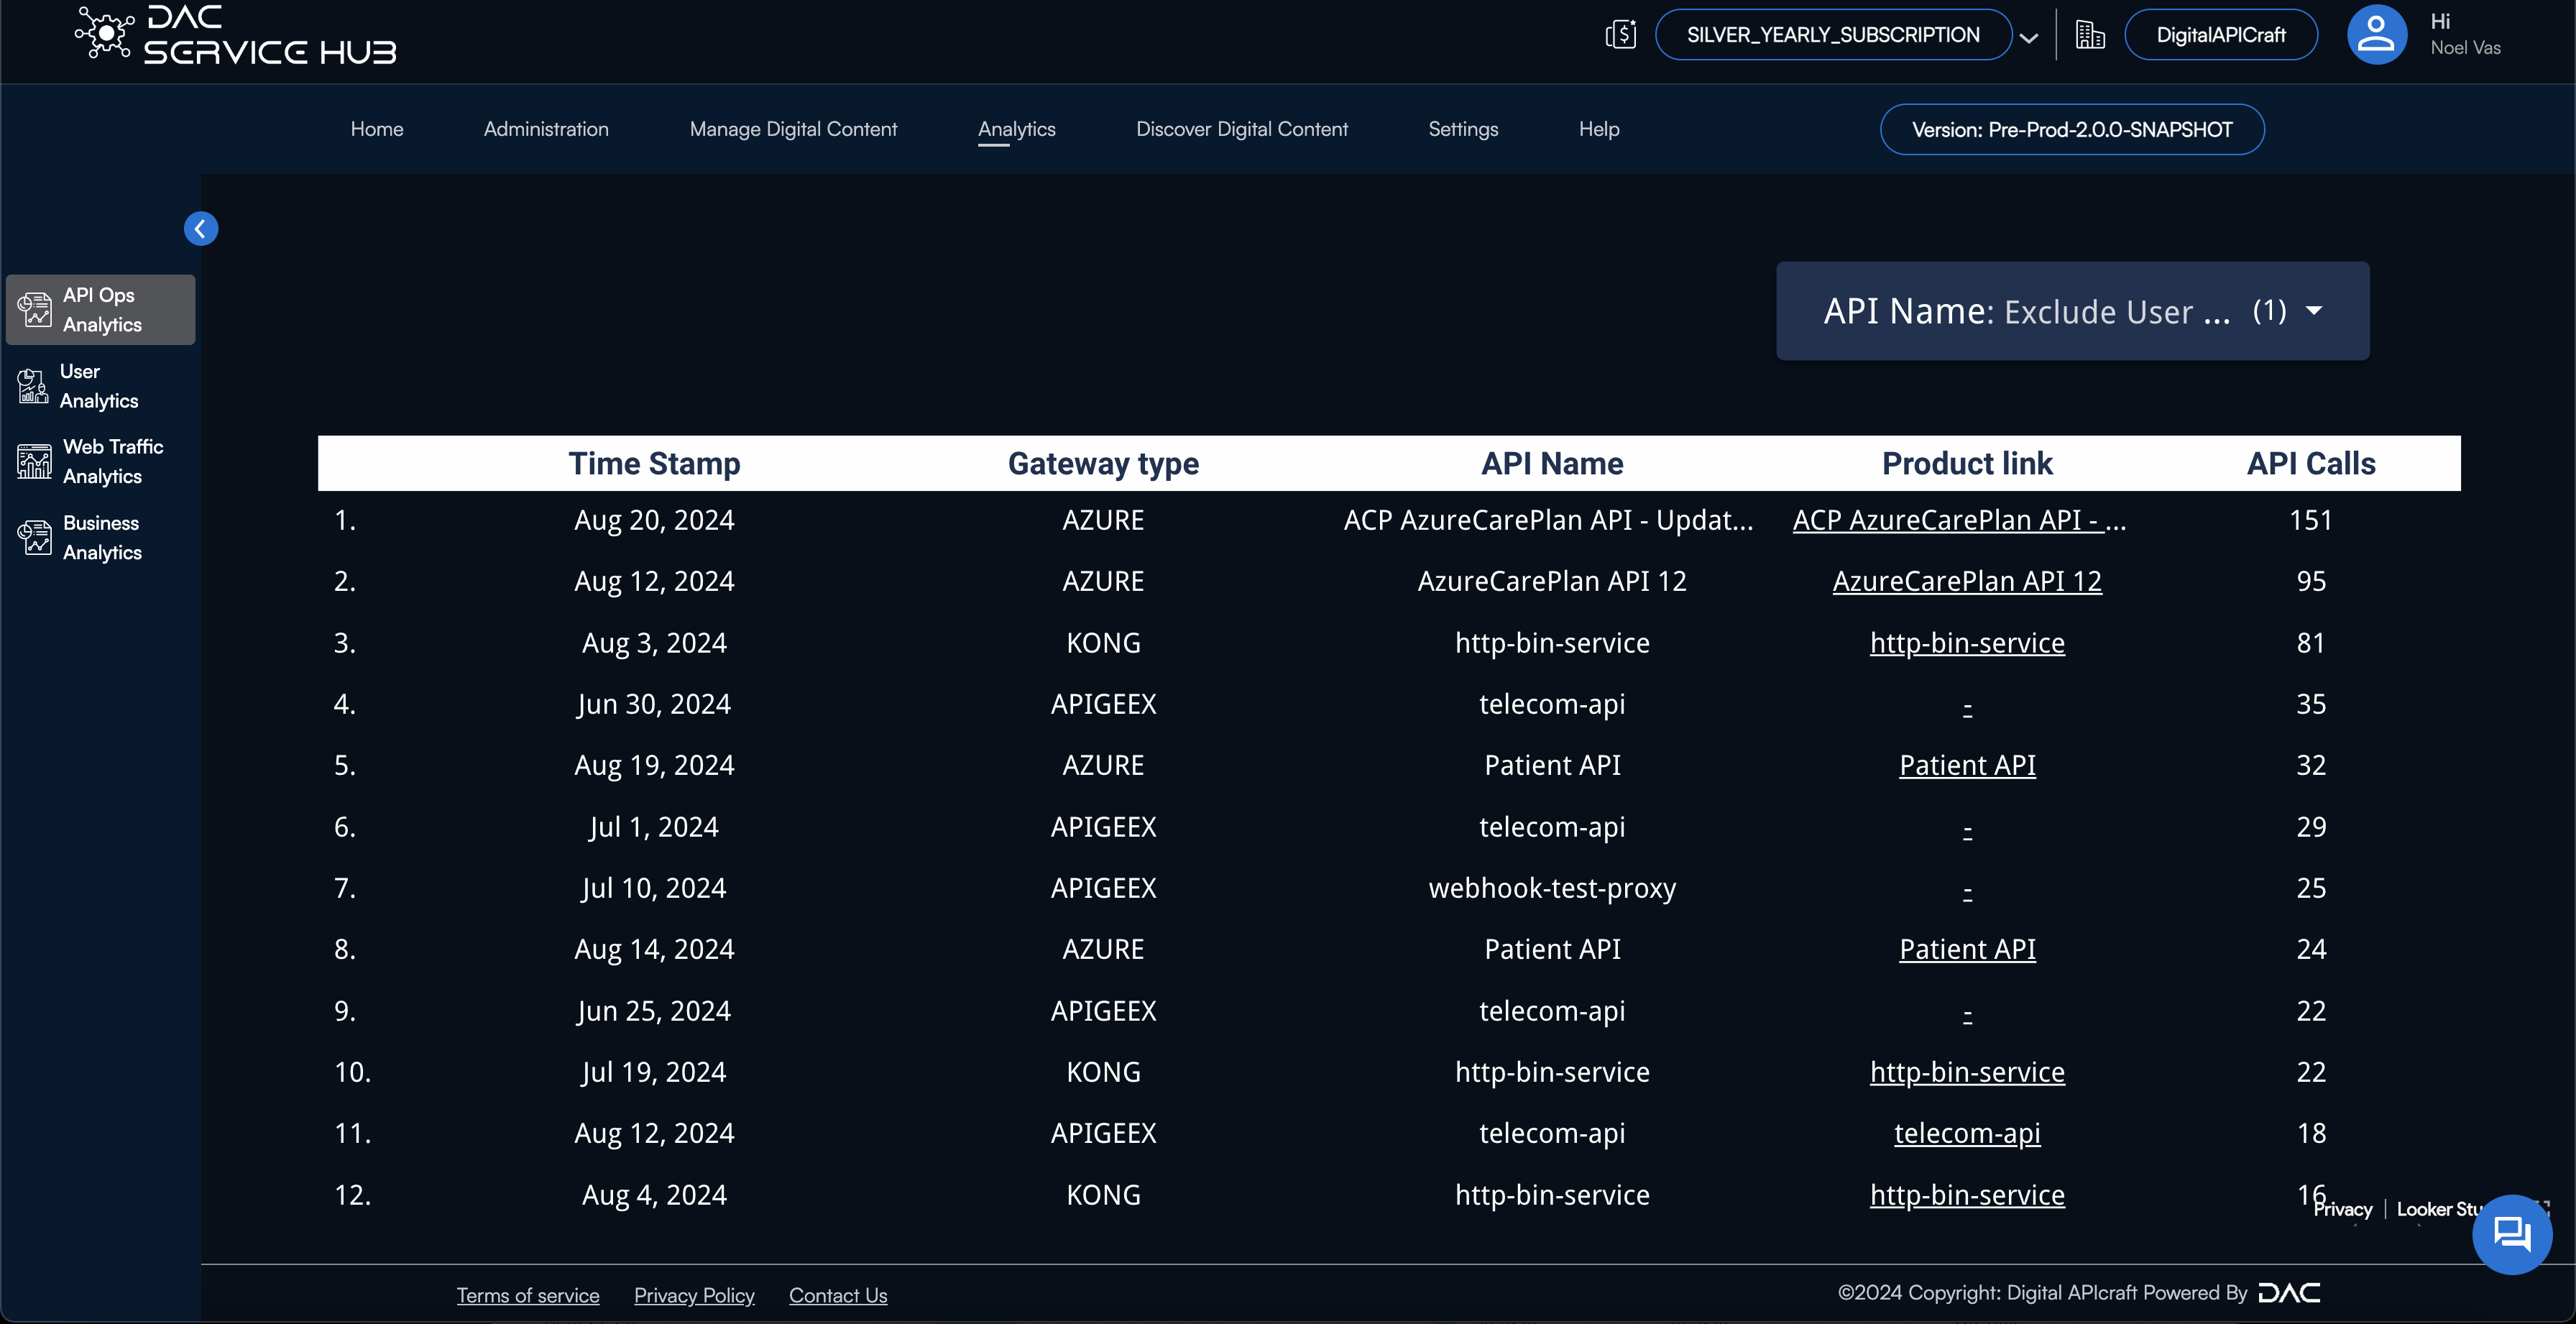Click Jun 30, 2024 timestamp cell
2576x1324 pixels.
pos(654,704)
